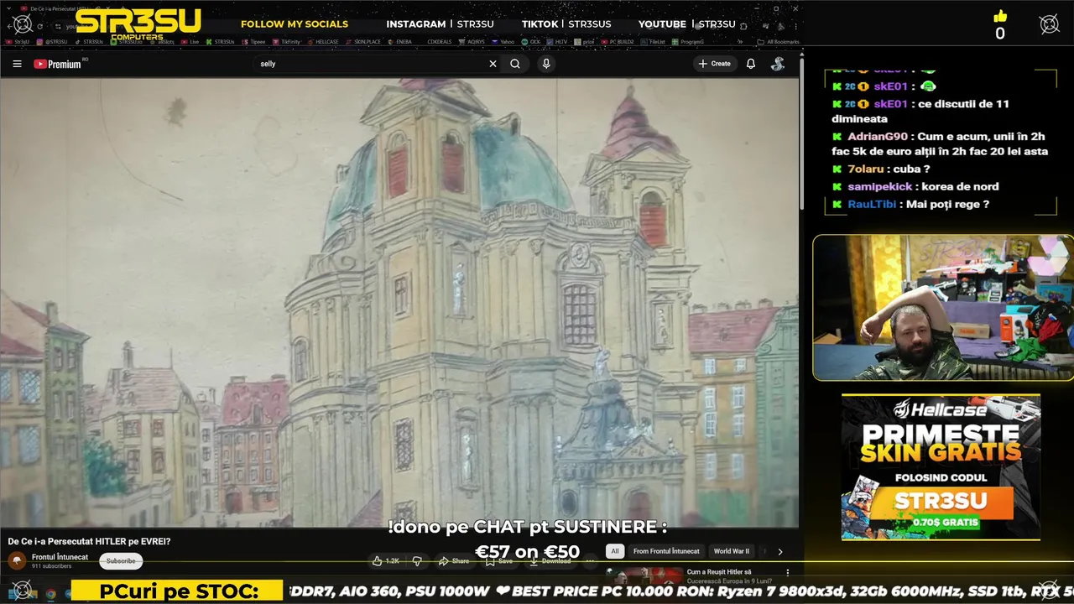Select 'From Frontul Întunecat' chip
The image size is (1074, 604).
(x=666, y=551)
